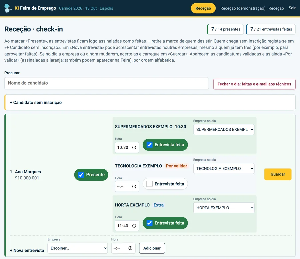Click the Adicionar button
The width and height of the screenshot is (300, 259).
tap(152, 248)
